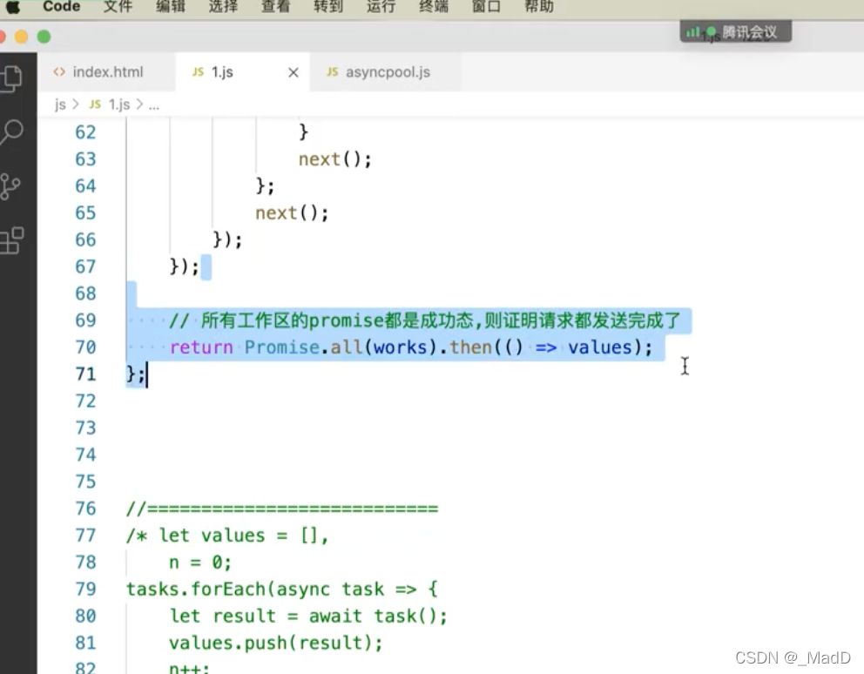Open the 选择 menu

[223, 7]
